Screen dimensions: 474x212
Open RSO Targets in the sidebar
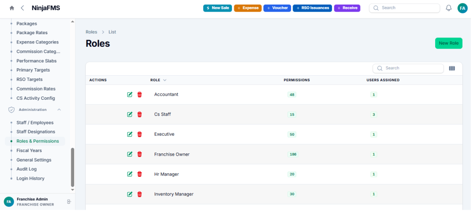30,79
